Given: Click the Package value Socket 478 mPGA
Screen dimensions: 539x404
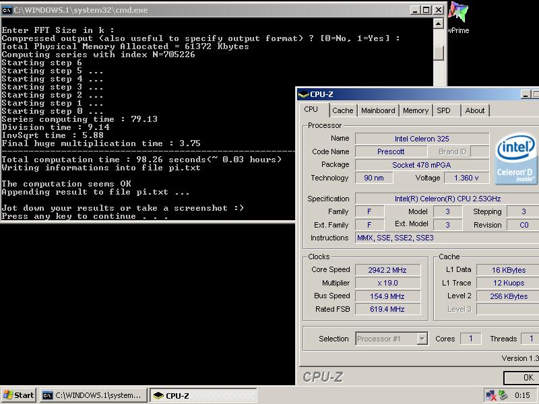Looking at the screenshot, I should point(422,165).
